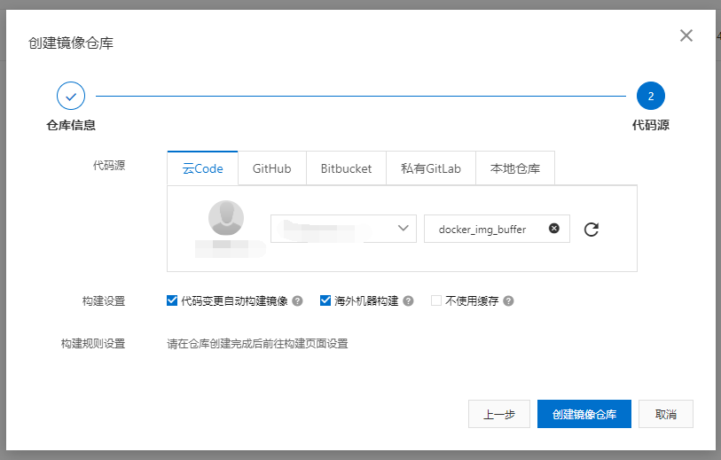The width and height of the screenshot is (721, 460).
Task: Uncheck 海外机器构建 checkbox
Action: click(325, 300)
